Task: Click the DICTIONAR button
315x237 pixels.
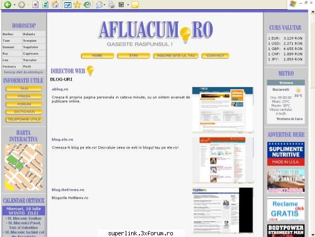Action: pos(24,112)
